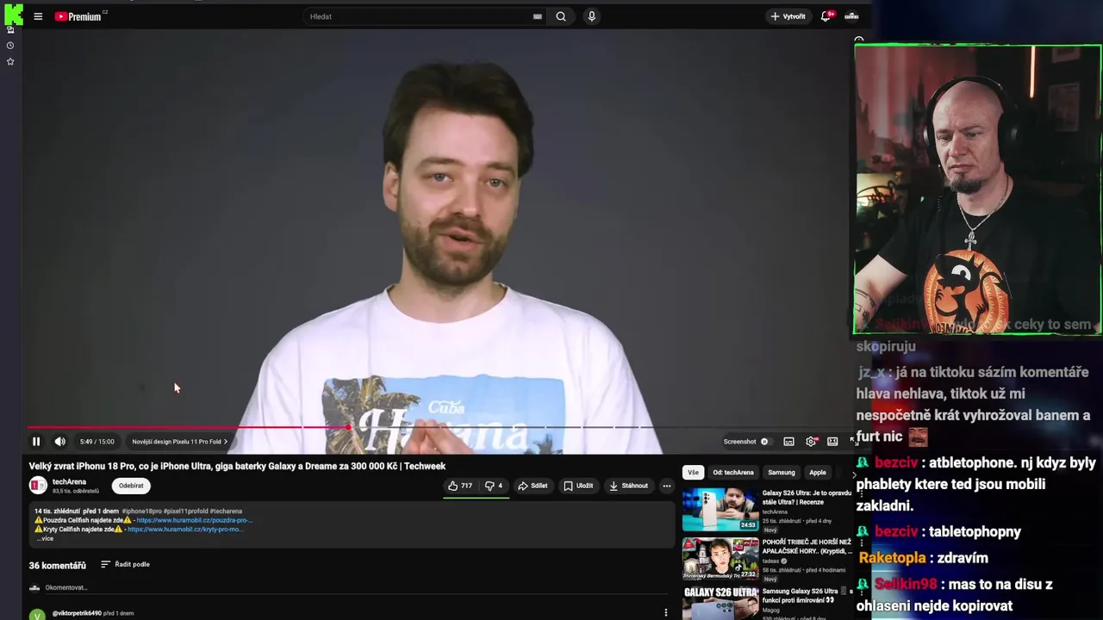This screenshot has width=1103, height=620.
Task: Select the Samsung filter chip
Action: [782, 472]
